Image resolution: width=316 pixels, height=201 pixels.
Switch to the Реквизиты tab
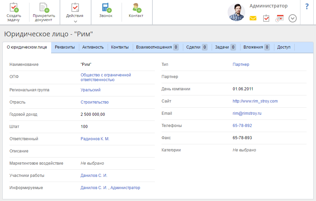click(65, 47)
